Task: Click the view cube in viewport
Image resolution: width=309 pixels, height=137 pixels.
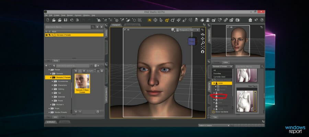Action: (191, 41)
